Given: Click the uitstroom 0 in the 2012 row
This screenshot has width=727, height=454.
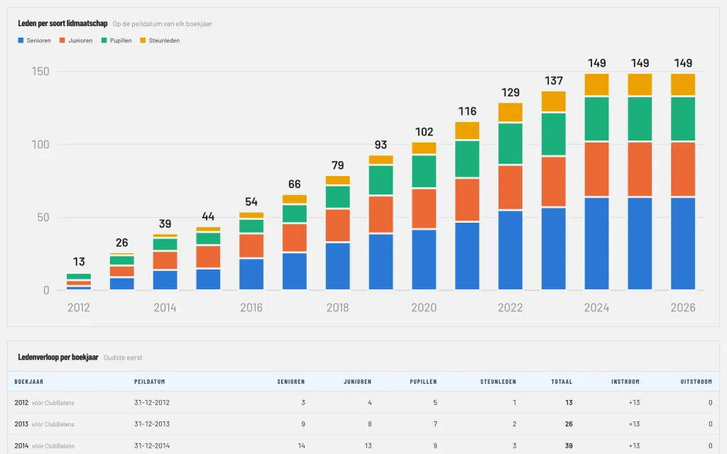Looking at the screenshot, I should point(710,403).
